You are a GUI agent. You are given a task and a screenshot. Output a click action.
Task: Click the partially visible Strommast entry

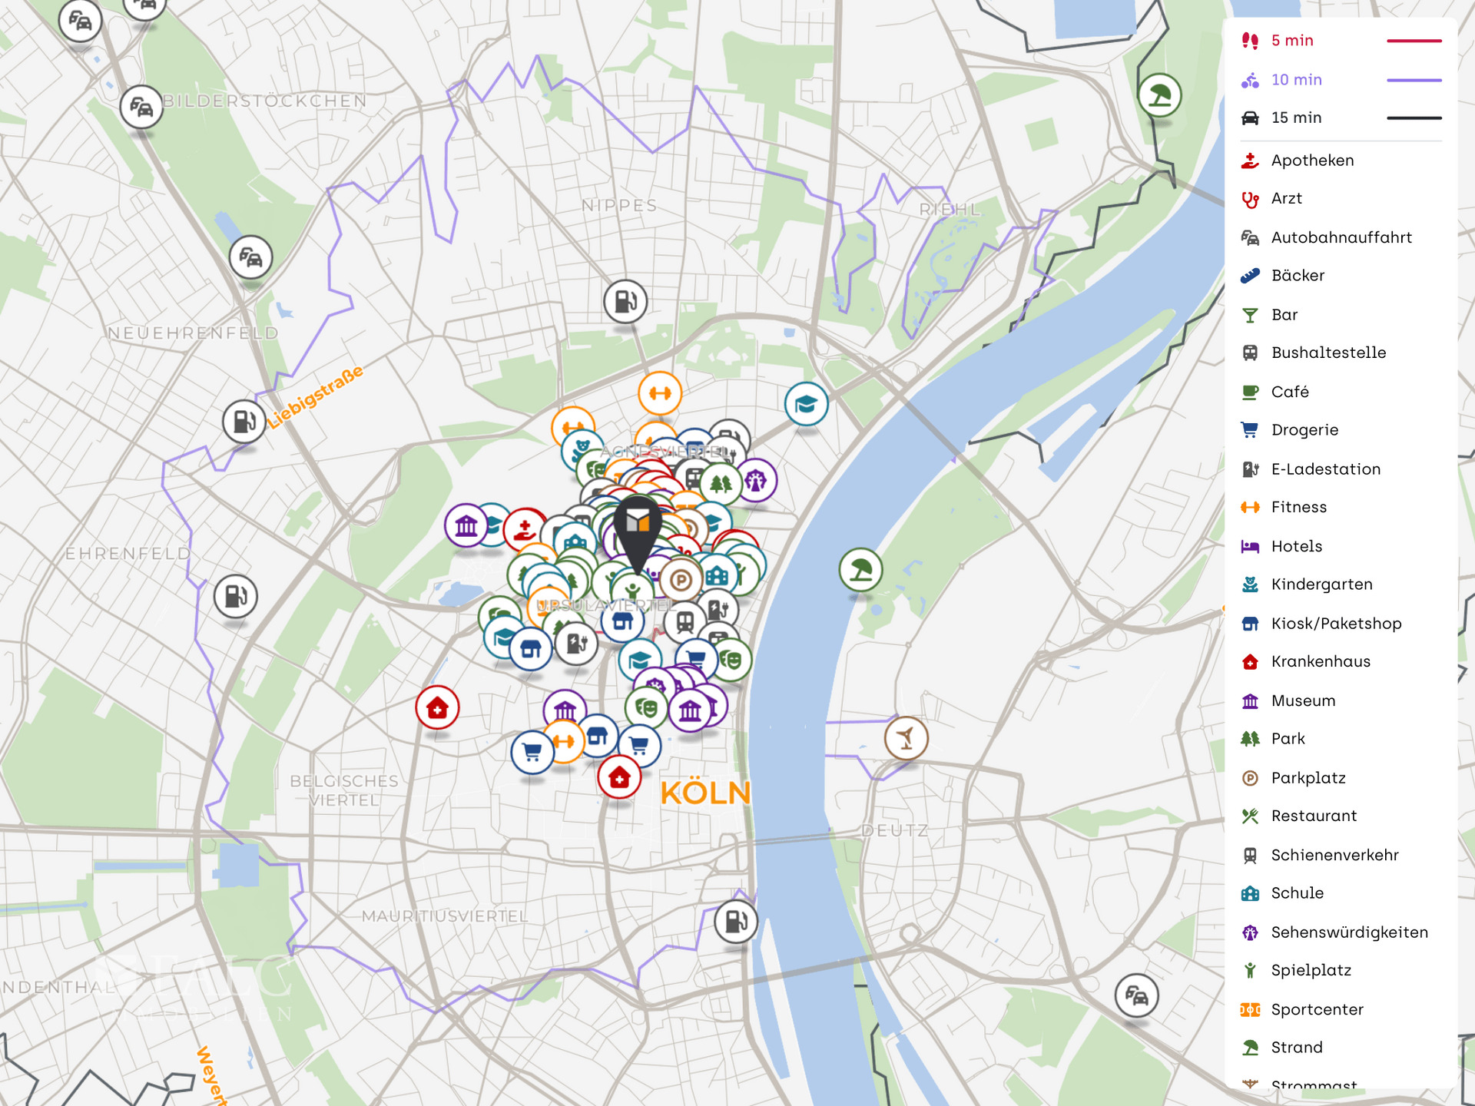pyautogui.click(x=1313, y=1084)
